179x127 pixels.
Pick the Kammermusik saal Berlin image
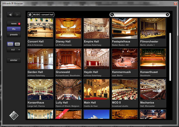(125, 59)
